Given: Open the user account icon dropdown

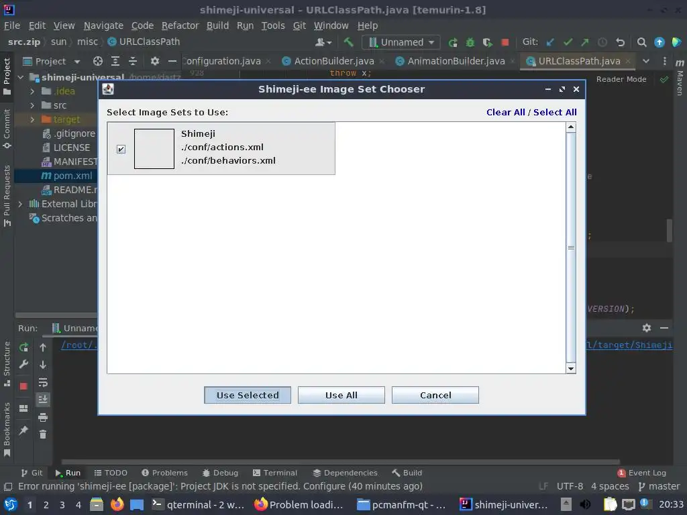Looking at the screenshot, I should pos(323,42).
